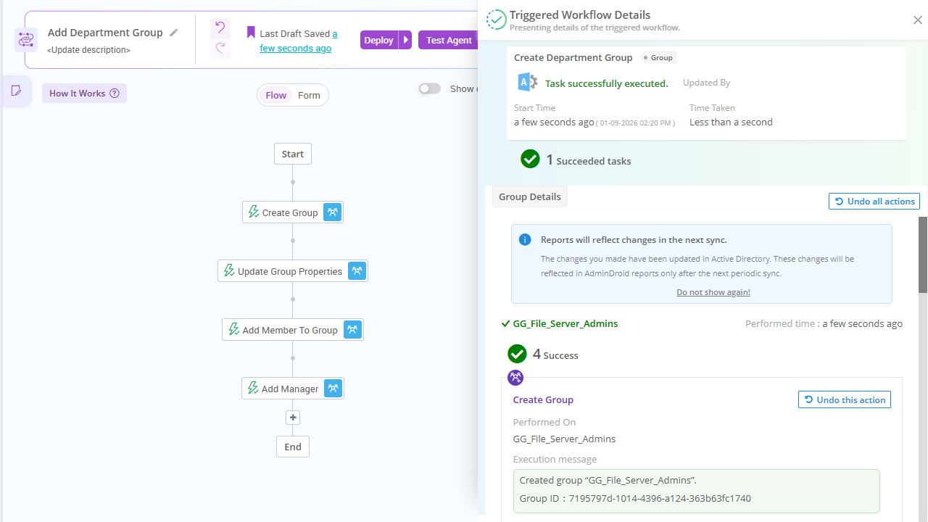
Task: Click the green check icon beside 1 Succeeded tasks
Action: click(x=530, y=159)
